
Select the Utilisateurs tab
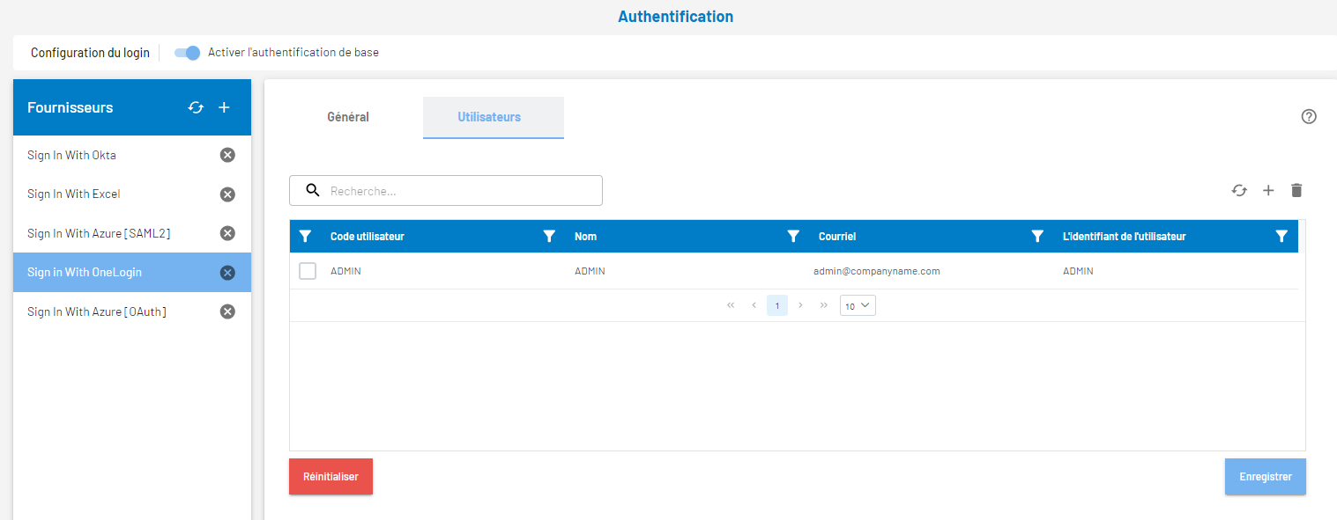coord(489,117)
